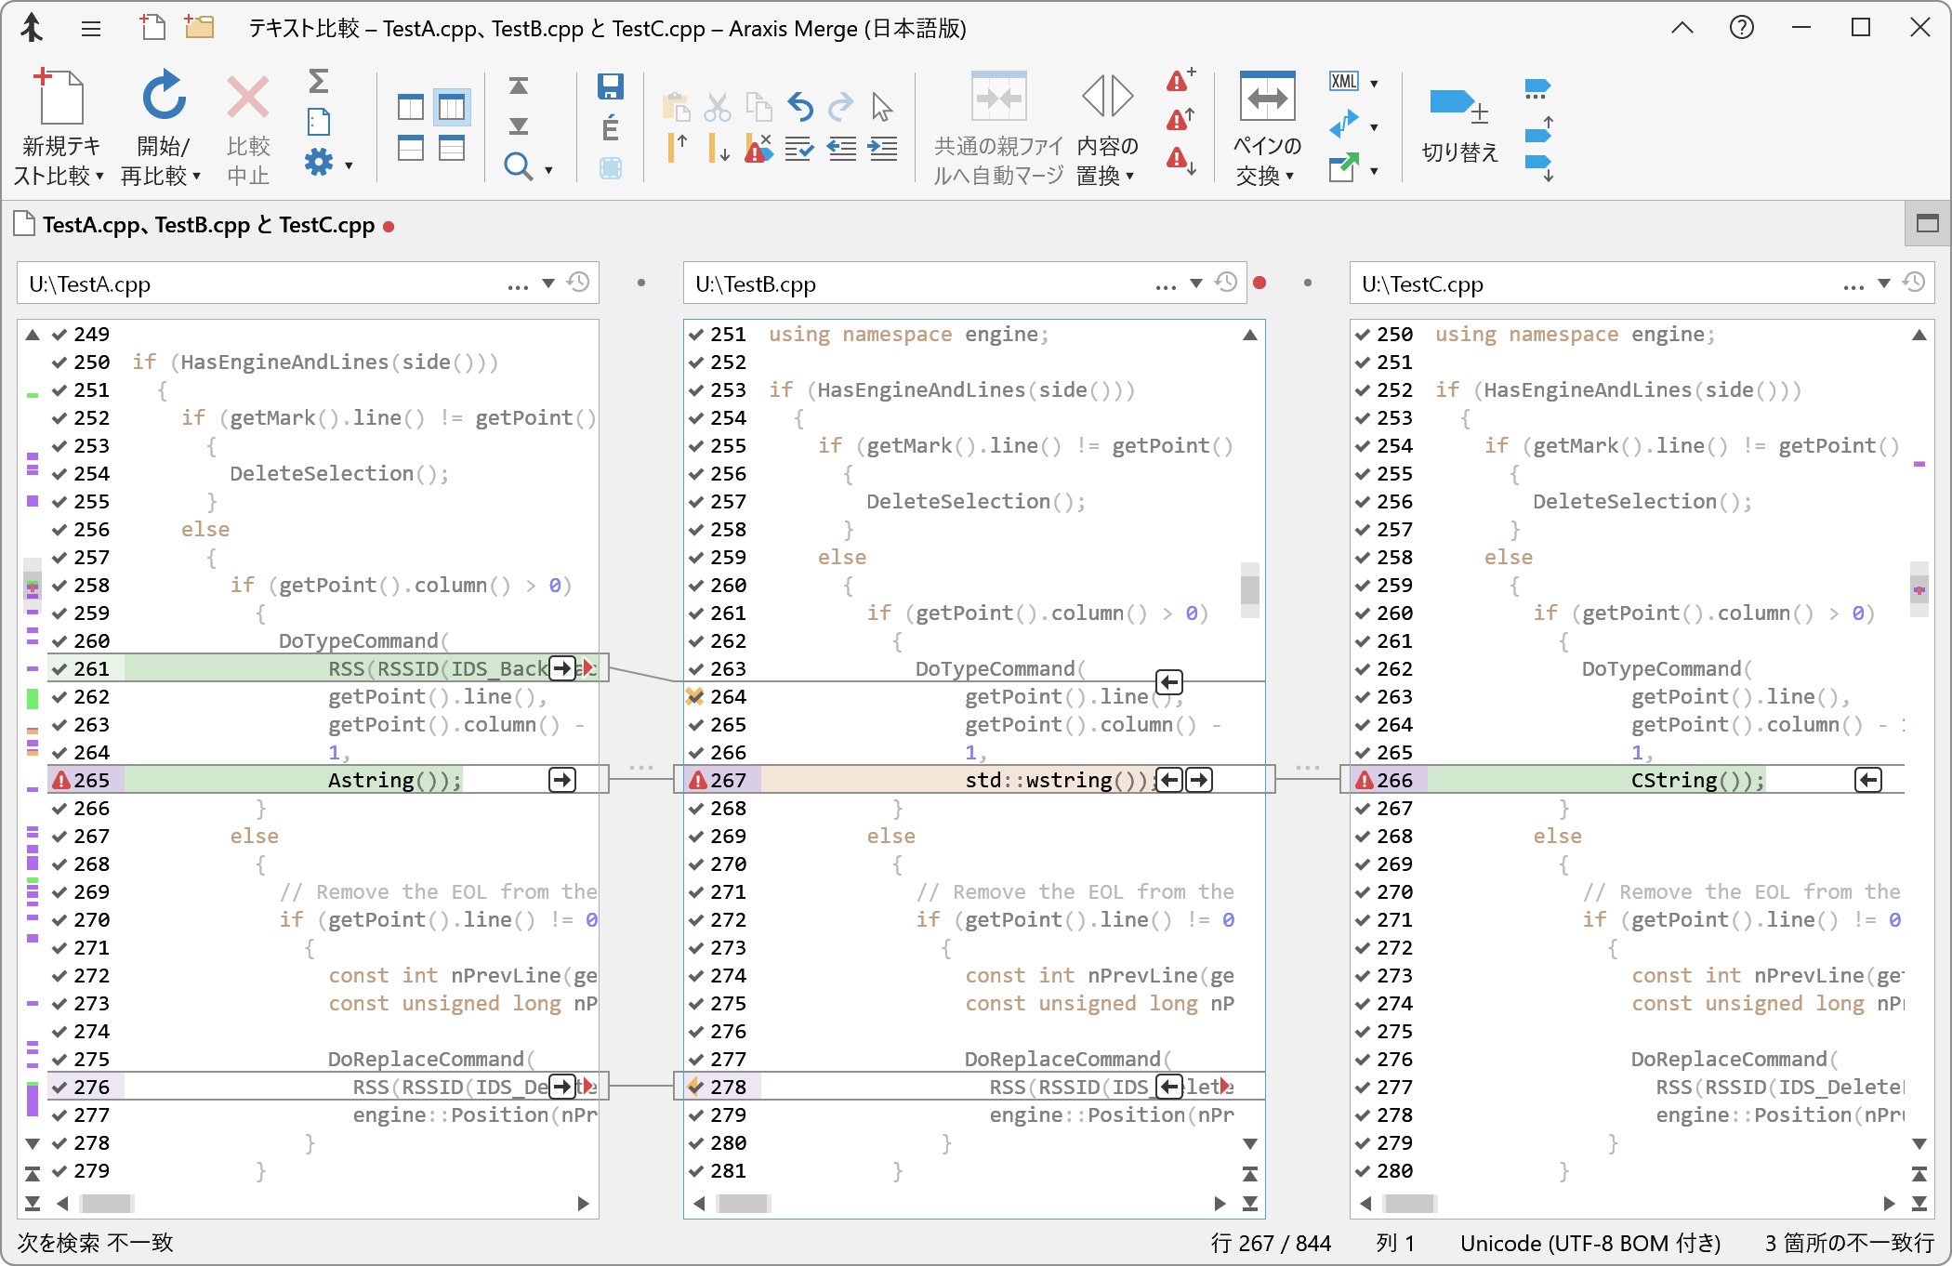
Task: Open the XML format dropdown arrow
Action: click(1374, 83)
